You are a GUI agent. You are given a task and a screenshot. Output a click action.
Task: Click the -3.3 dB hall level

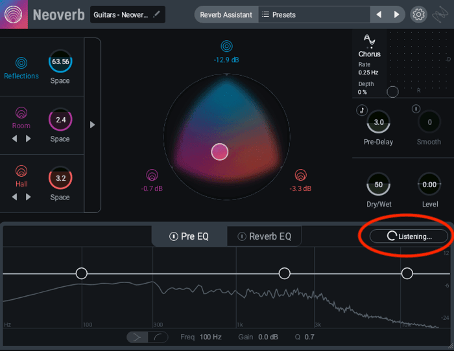[300, 188]
